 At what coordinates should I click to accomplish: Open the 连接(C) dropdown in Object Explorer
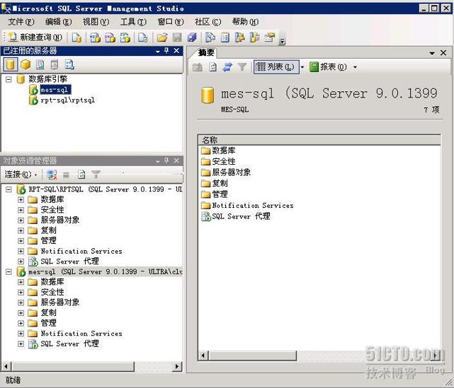tap(21, 175)
